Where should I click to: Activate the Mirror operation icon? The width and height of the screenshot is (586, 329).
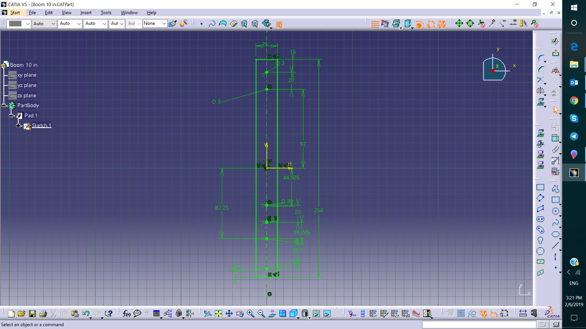pos(540,91)
